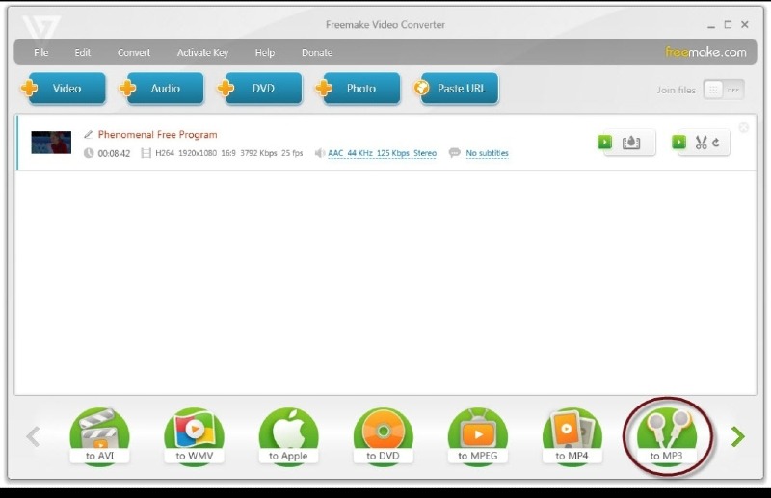Add photos via the Photo button
Image resolution: width=771 pixels, height=498 pixels.
[359, 89]
